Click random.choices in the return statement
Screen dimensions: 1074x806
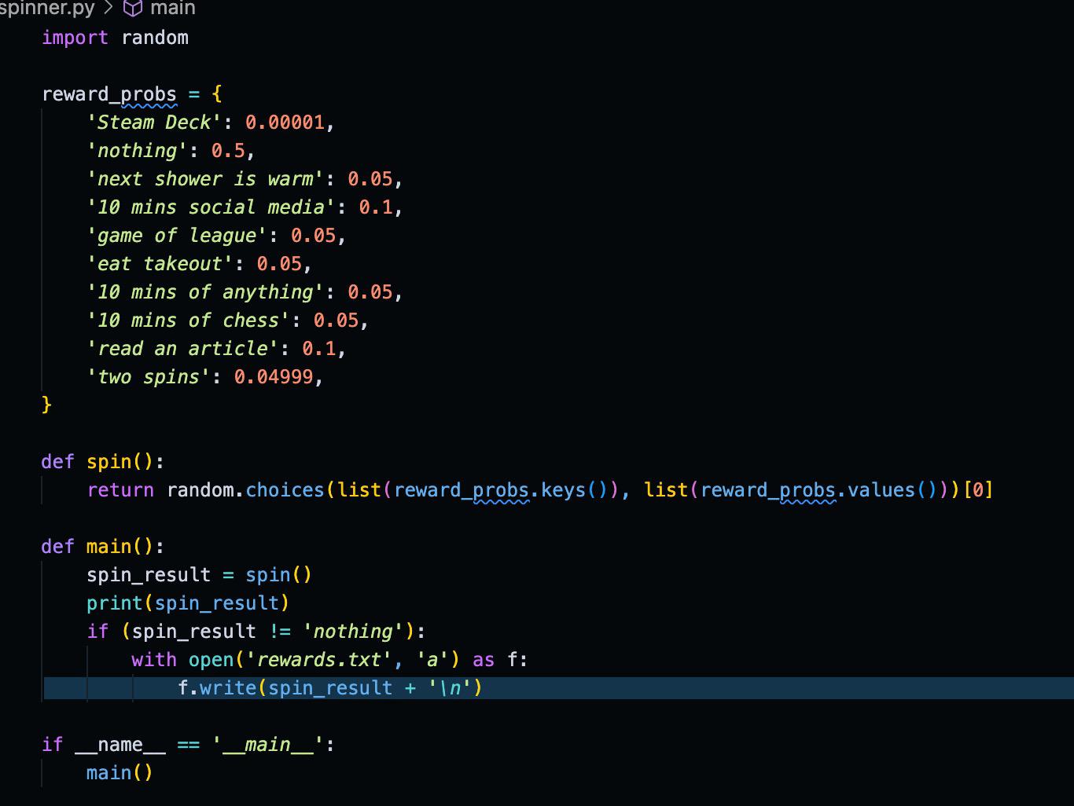pos(248,489)
